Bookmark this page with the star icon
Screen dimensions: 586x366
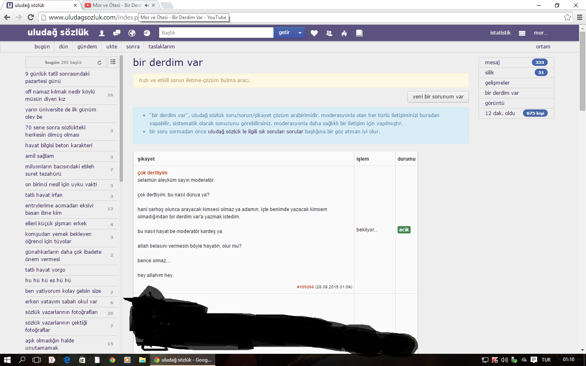567,17
